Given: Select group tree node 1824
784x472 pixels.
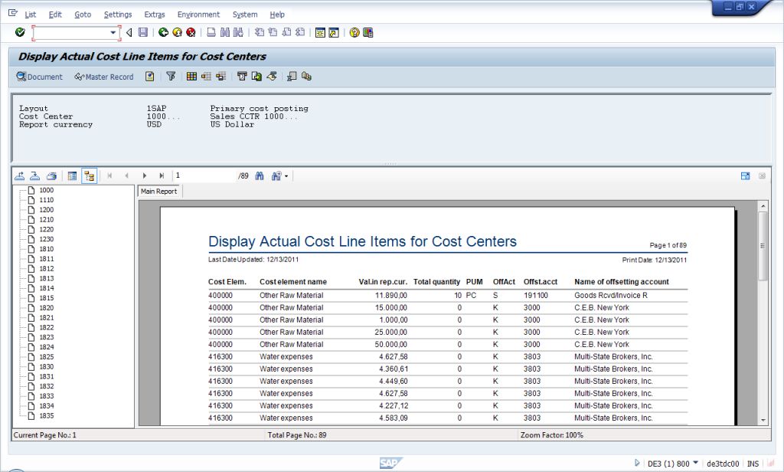Looking at the screenshot, I should tap(47, 347).
